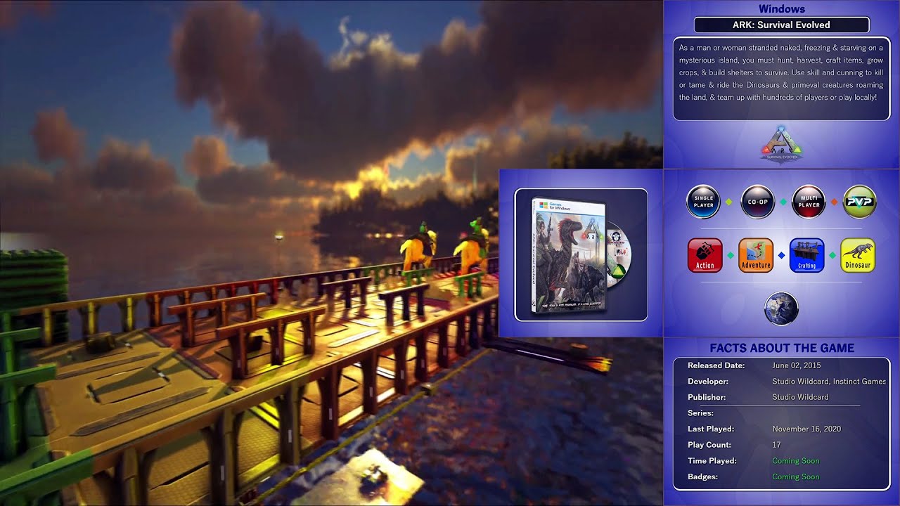
Task: Click the play count value 17
Action: [777, 445]
